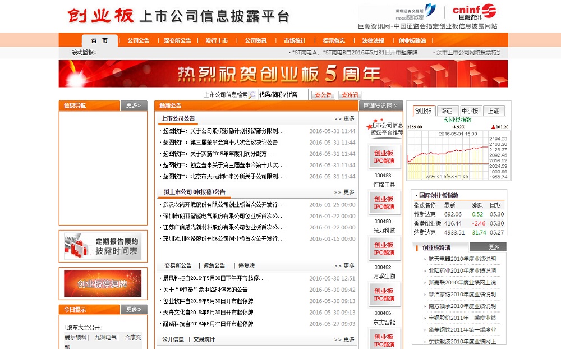The image size is (561, 349).
Task: Open the 市场统计 menu
Action: pyautogui.click(x=295, y=41)
